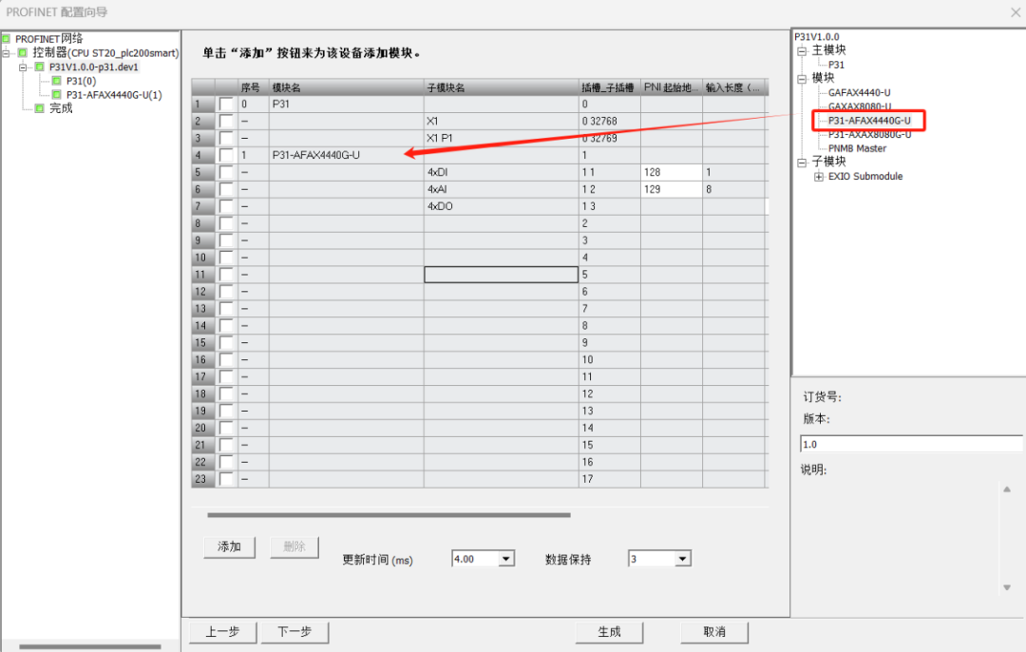Image resolution: width=1026 pixels, height=652 pixels.
Task: Select 控制器(CPU ST20_plc200smart) tree item
Action: [105, 52]
